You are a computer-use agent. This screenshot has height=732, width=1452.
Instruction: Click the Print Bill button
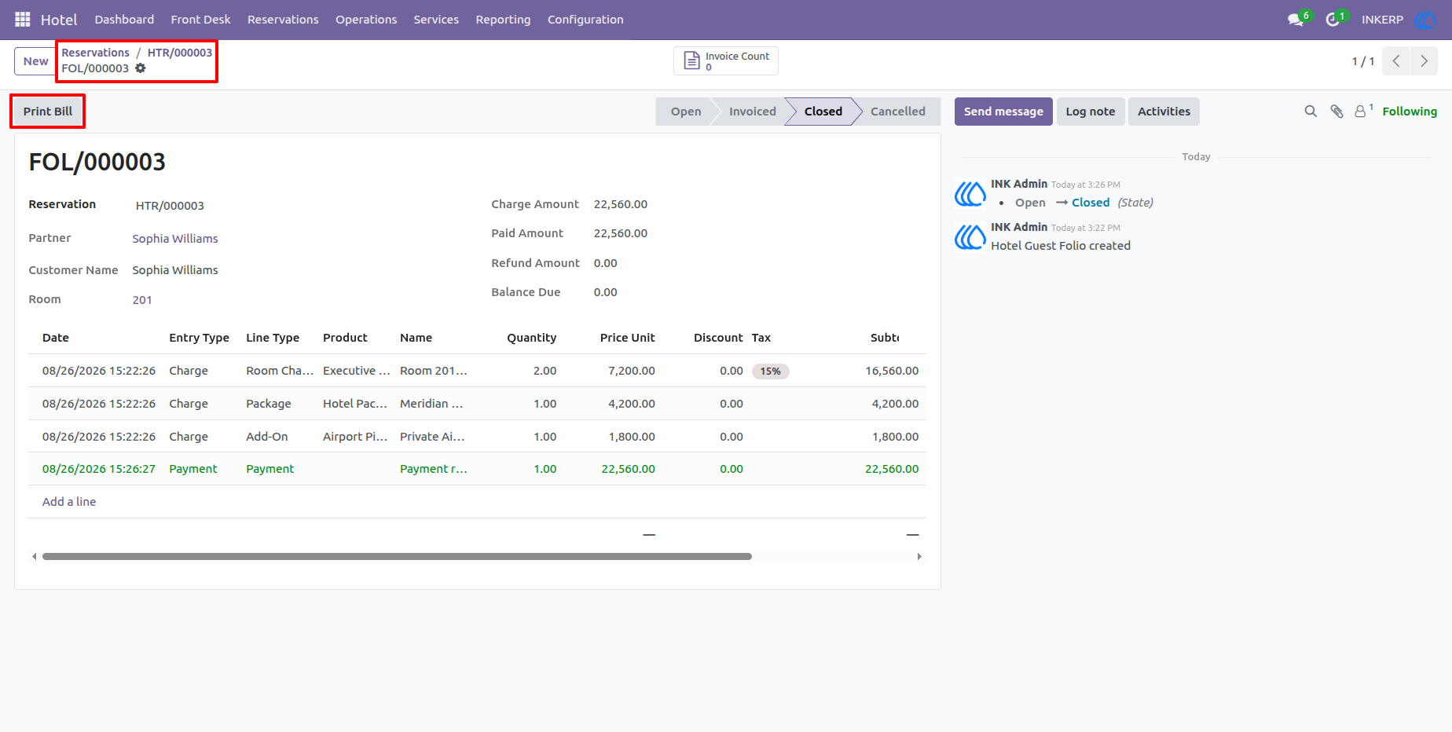48,112
